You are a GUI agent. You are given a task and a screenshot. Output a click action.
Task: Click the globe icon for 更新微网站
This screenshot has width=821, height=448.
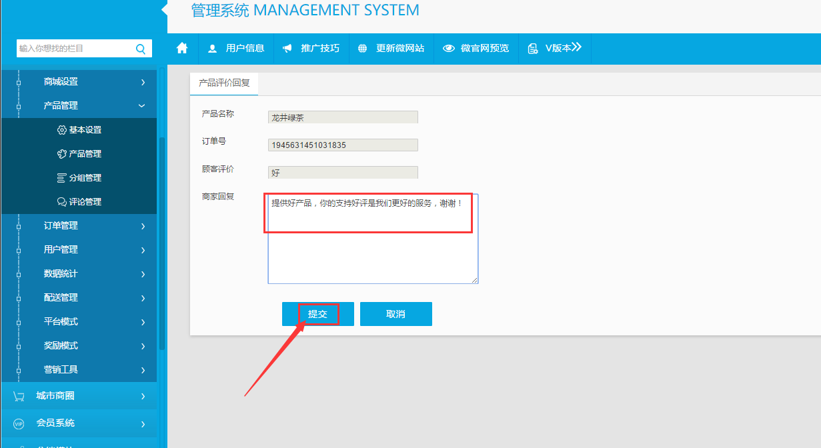363,49
